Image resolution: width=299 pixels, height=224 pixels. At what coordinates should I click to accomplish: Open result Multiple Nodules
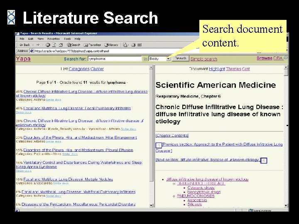point(68,179)
